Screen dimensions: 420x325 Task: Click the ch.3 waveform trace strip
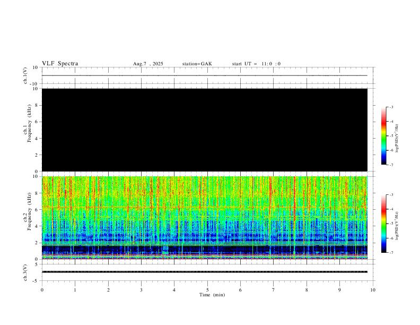coord(205,272)
